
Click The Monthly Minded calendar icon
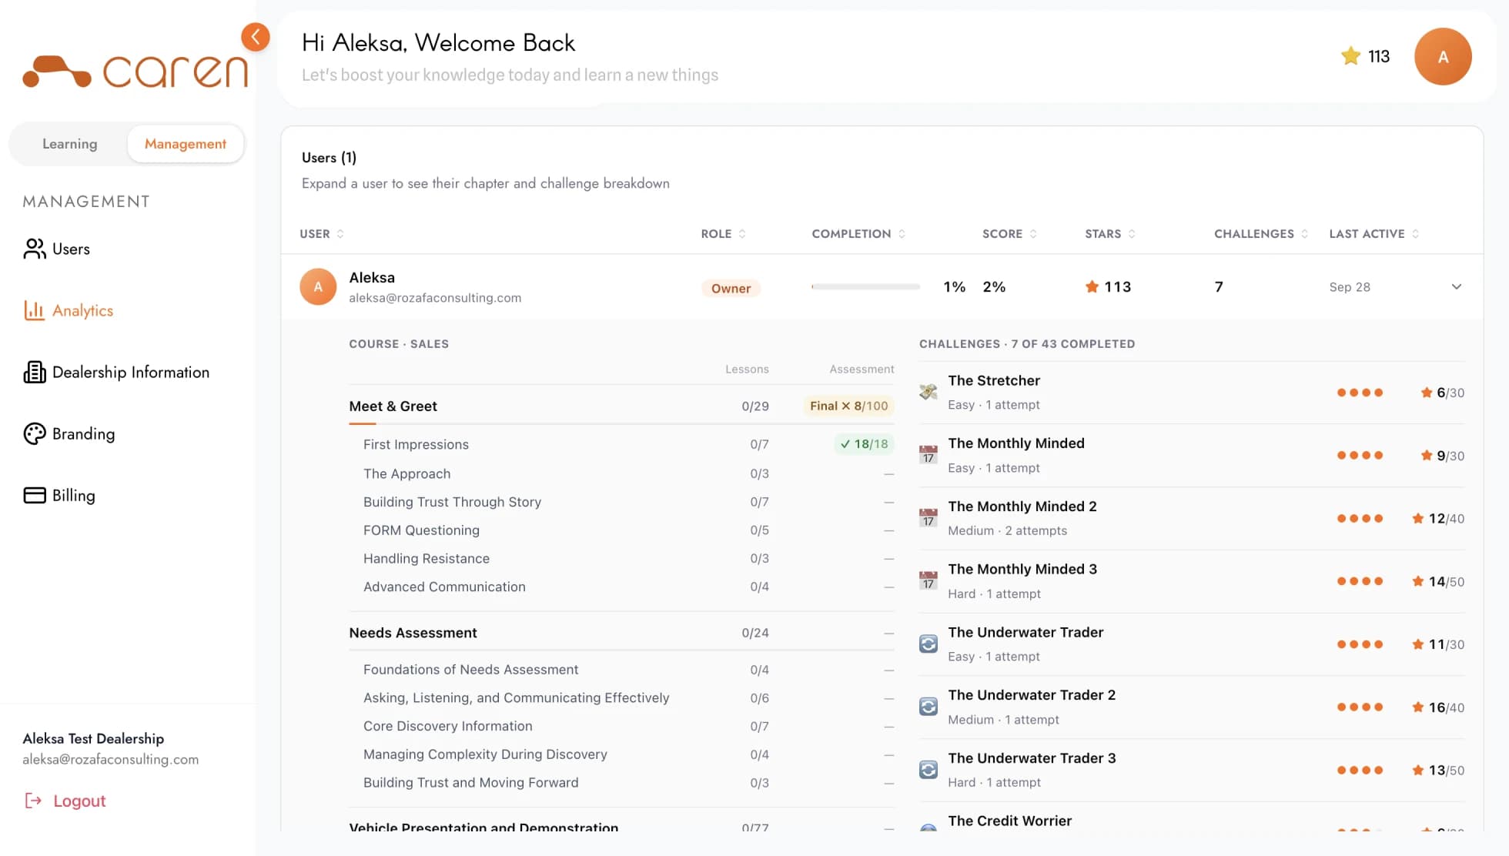[928, 455]
